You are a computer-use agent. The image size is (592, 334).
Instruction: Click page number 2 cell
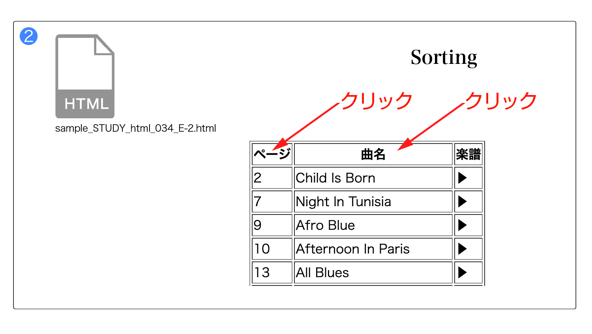(x=272, y=178)
